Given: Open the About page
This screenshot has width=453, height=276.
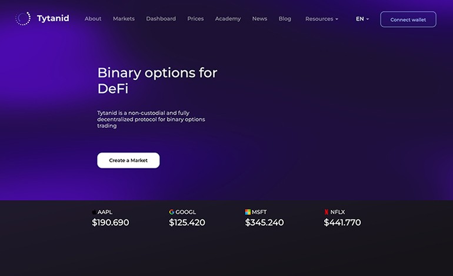Looking at the screenshot, I should tap(93, 18).
